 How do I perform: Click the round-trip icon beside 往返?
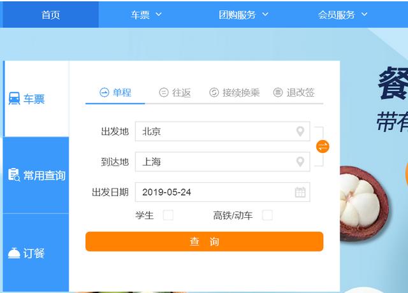(x=164, y=92)
